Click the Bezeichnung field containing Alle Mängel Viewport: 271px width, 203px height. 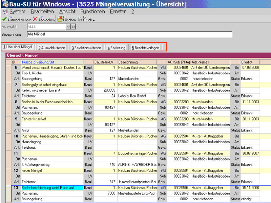point(129,34)
